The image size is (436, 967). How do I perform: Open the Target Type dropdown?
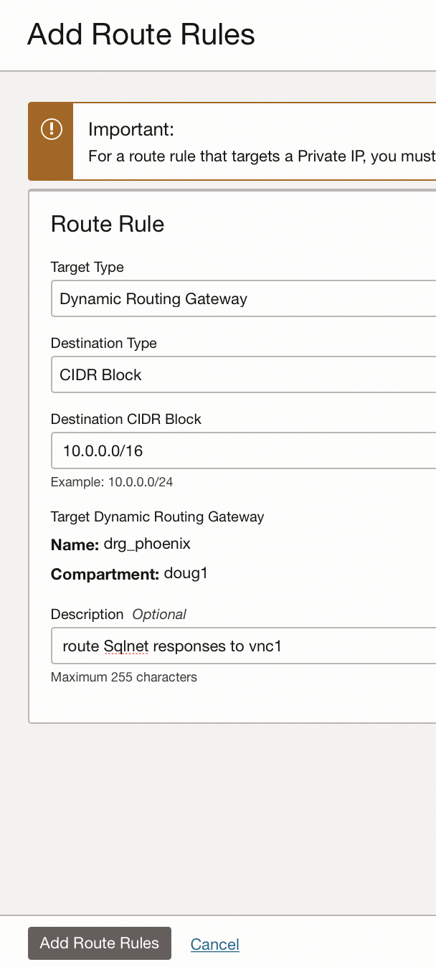tap(244, 298)
